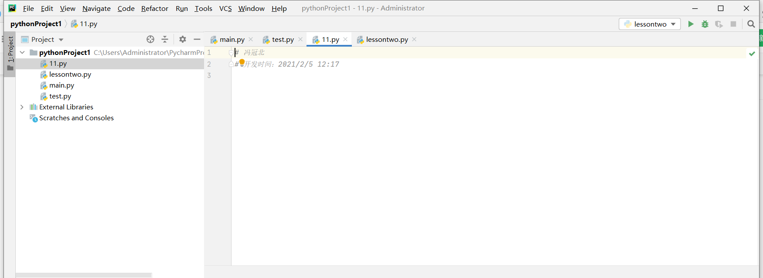Toggle the comment fold marker on line 1
This screenshot has width=763, height=278.
[231, 53]
